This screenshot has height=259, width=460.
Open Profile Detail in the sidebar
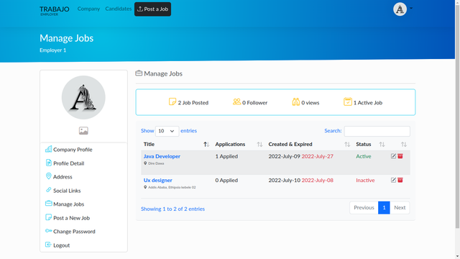(x=69, y=163)
